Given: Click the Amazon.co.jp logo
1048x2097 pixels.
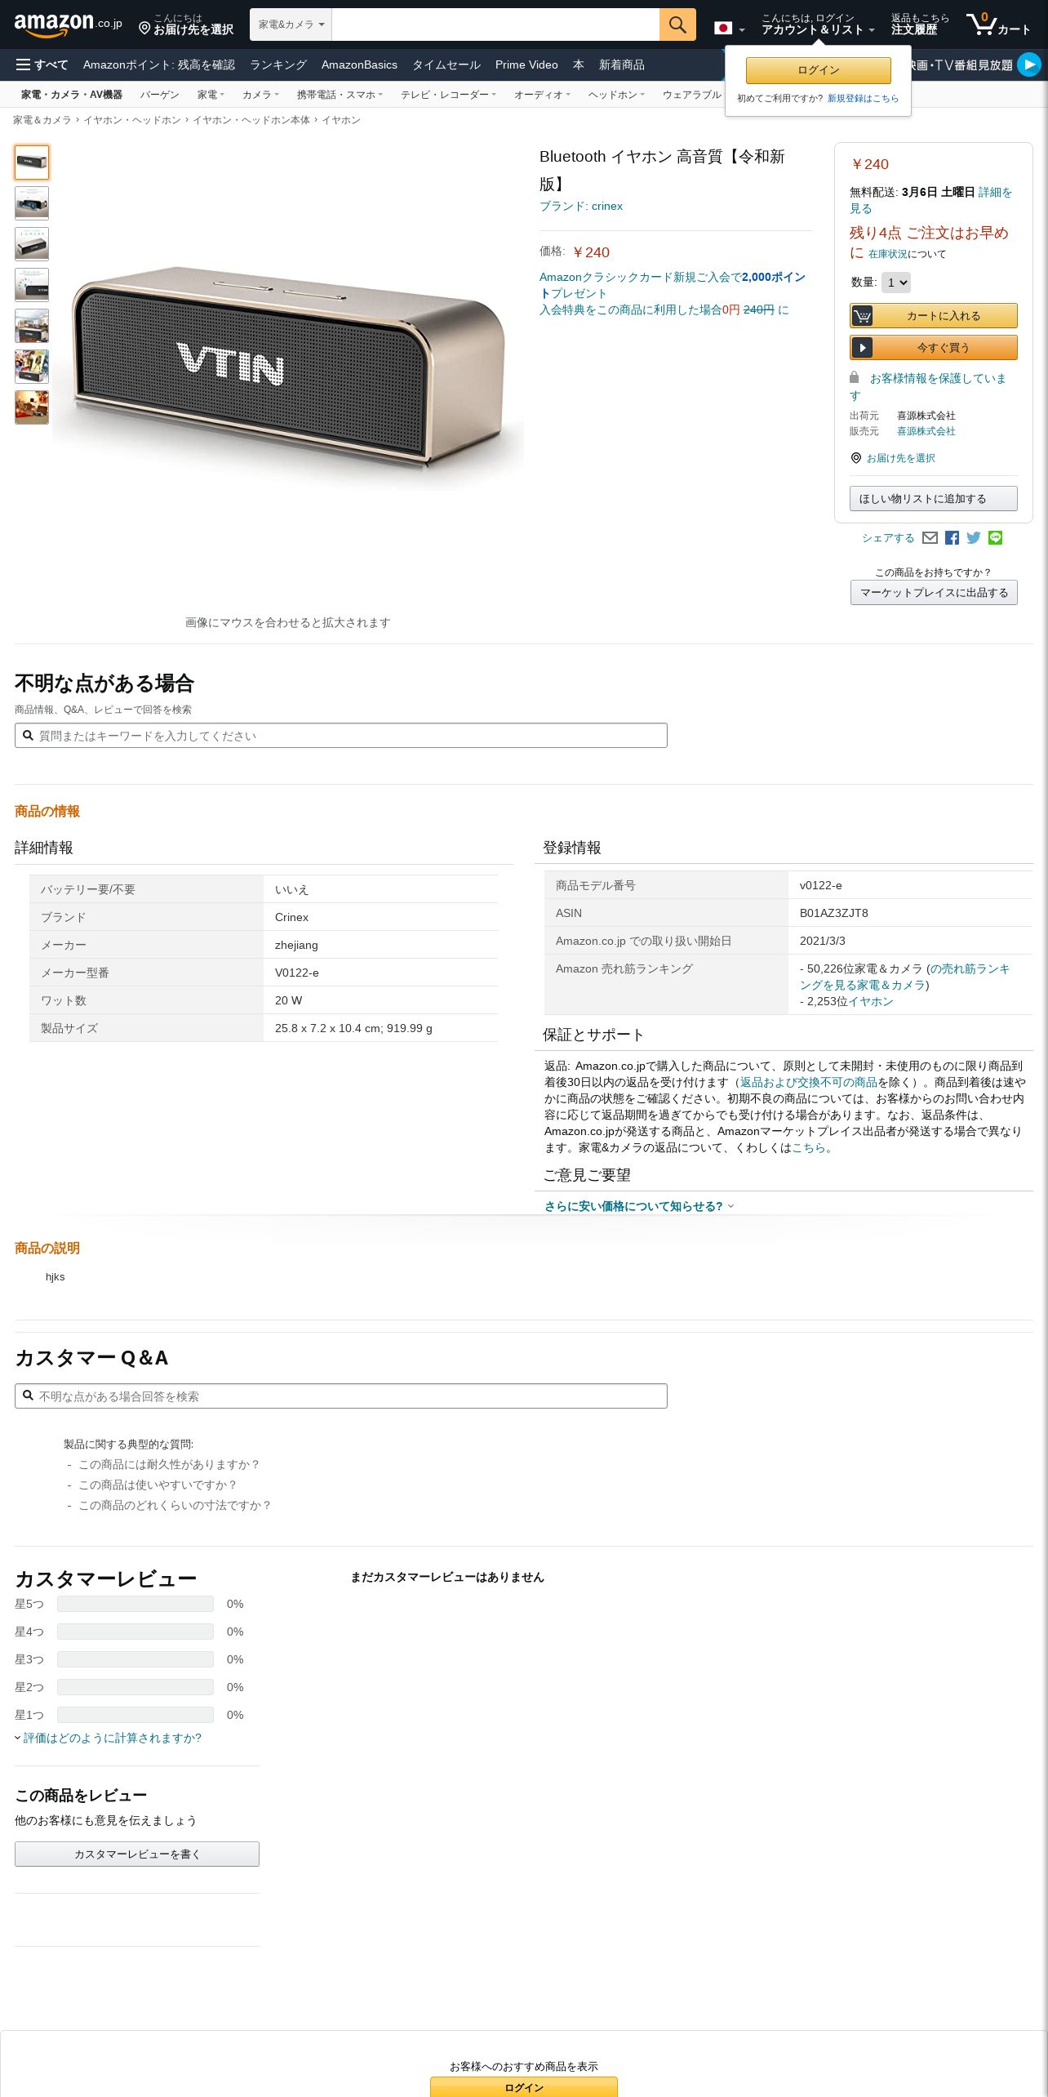Looking at the screenshot, I should click(x=68, y=24).
